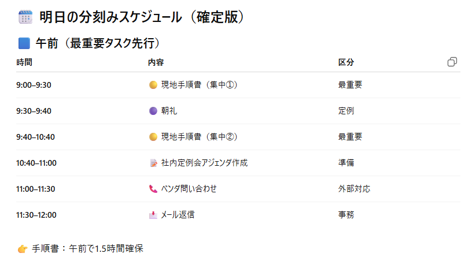Click the 内容 column header
This screenshot has width=476, height=268.
tap(156, 62)
